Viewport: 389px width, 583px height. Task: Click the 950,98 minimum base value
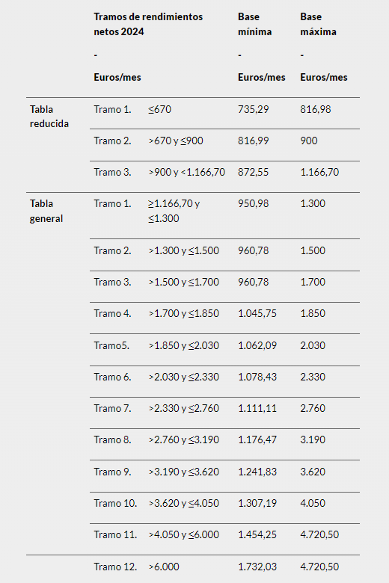pyautogui.click(x=253, y=204)
